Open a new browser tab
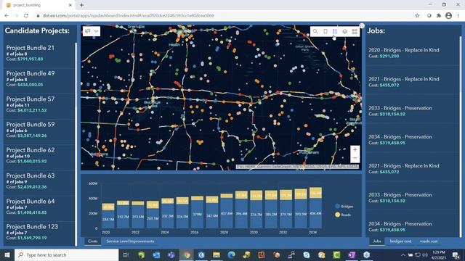Image resolution: width=465 pixels, height=261 pixels. pyautogui.click(x=81, y=5)
